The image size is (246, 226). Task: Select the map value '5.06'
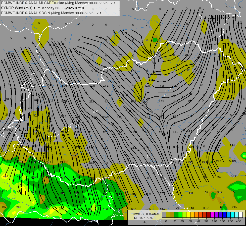pos(65,86)
